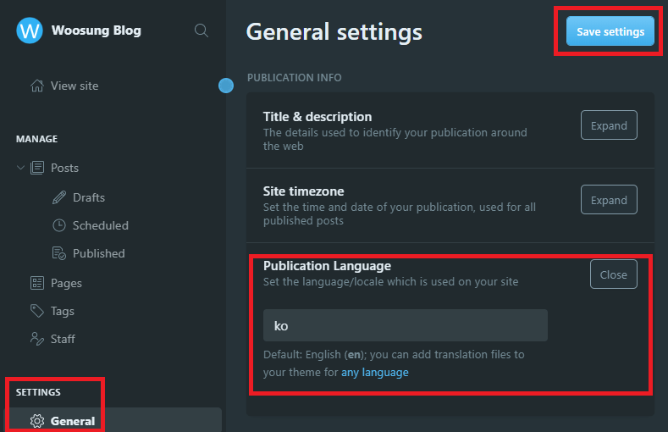Click the Scheduled clock icon

click(x=59, y=225)
